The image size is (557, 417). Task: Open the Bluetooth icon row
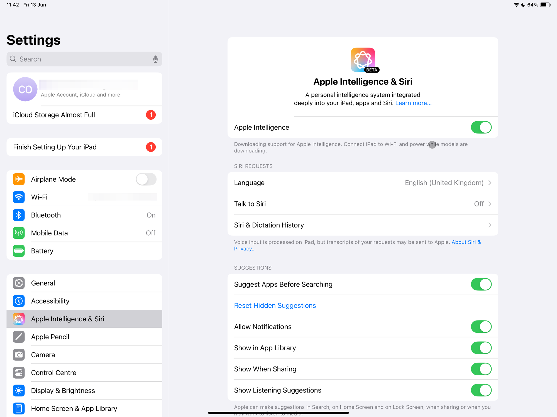point(19,215)
